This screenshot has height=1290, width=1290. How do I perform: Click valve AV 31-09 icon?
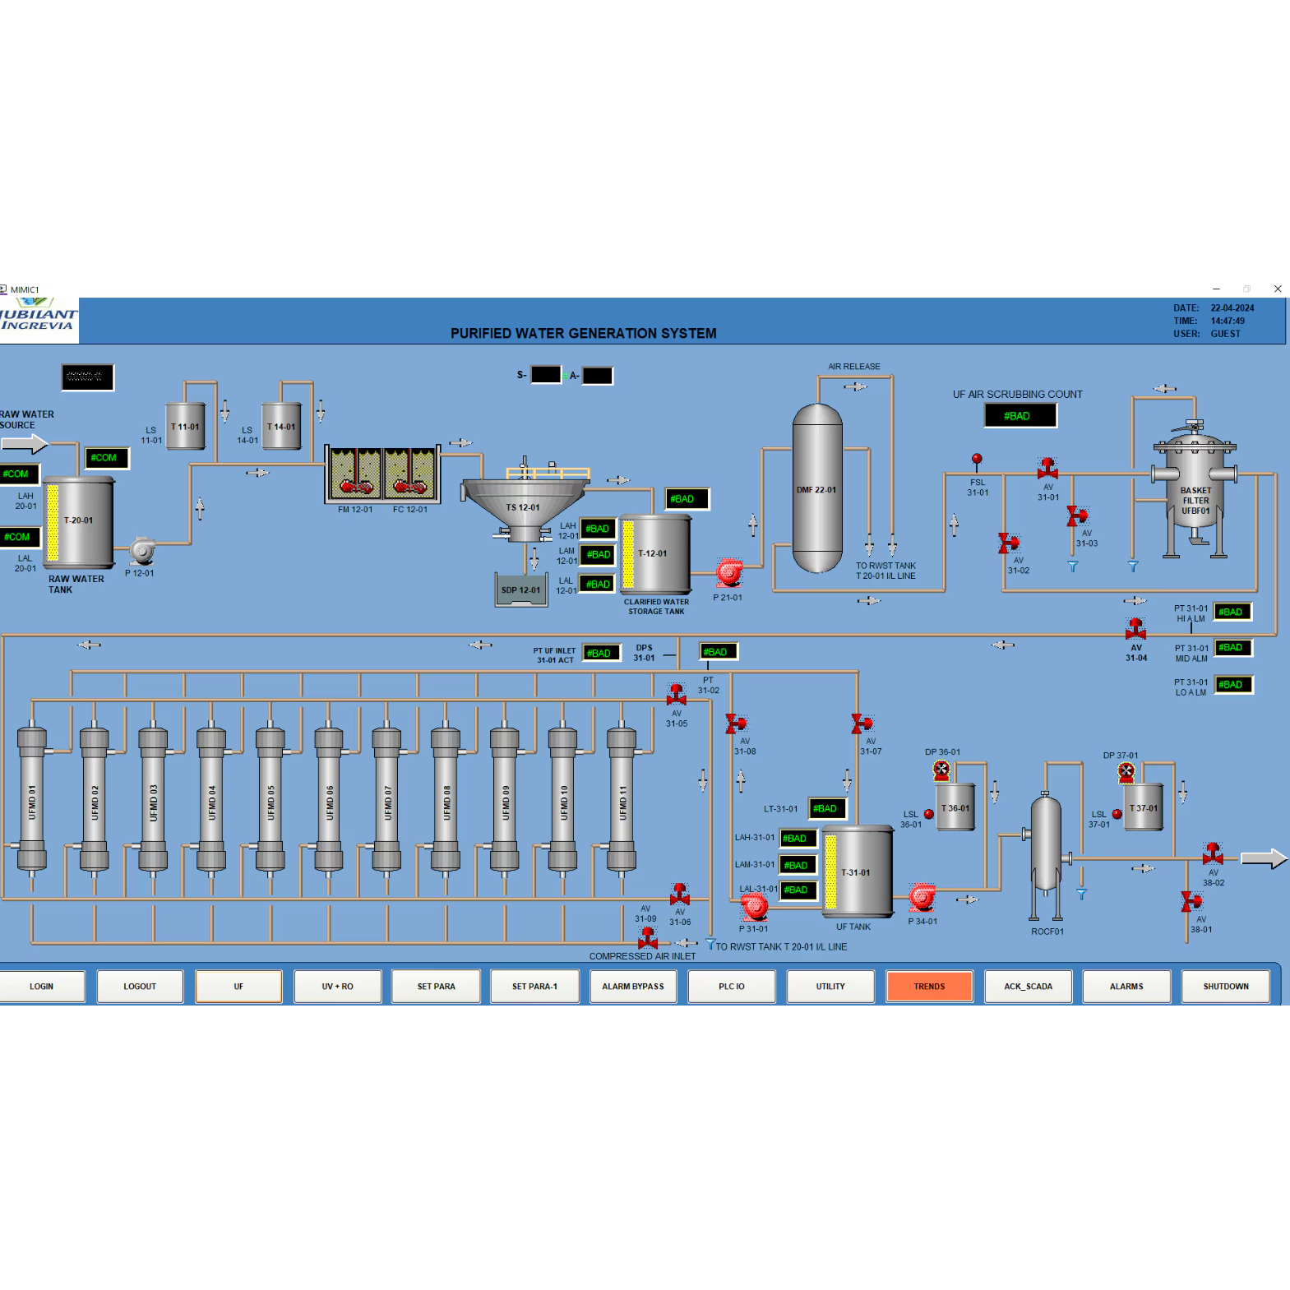[648, 938]
